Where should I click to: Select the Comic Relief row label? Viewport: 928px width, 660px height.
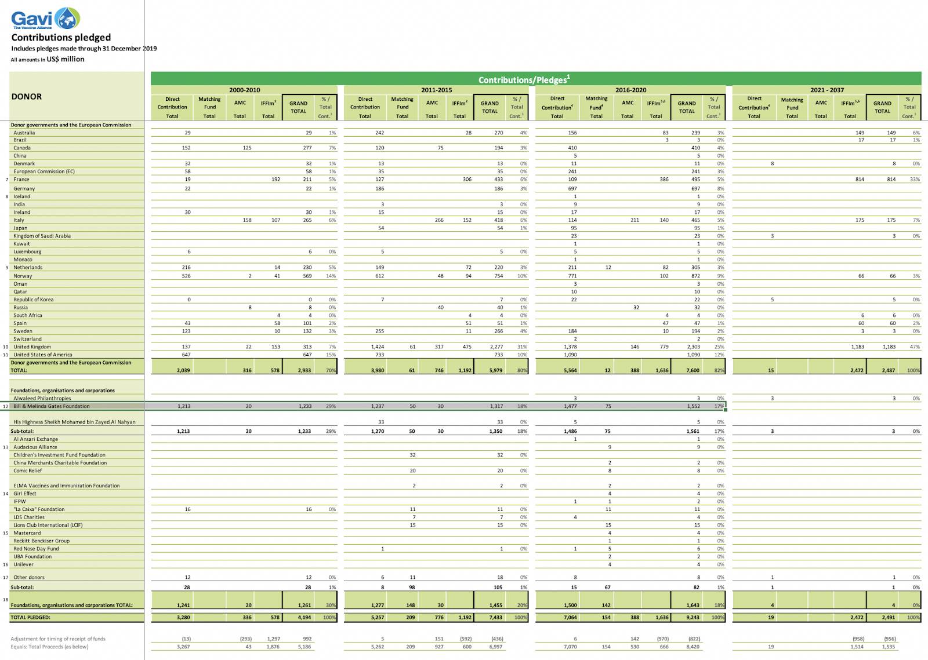pyautogui.click(x=28, y=471)
